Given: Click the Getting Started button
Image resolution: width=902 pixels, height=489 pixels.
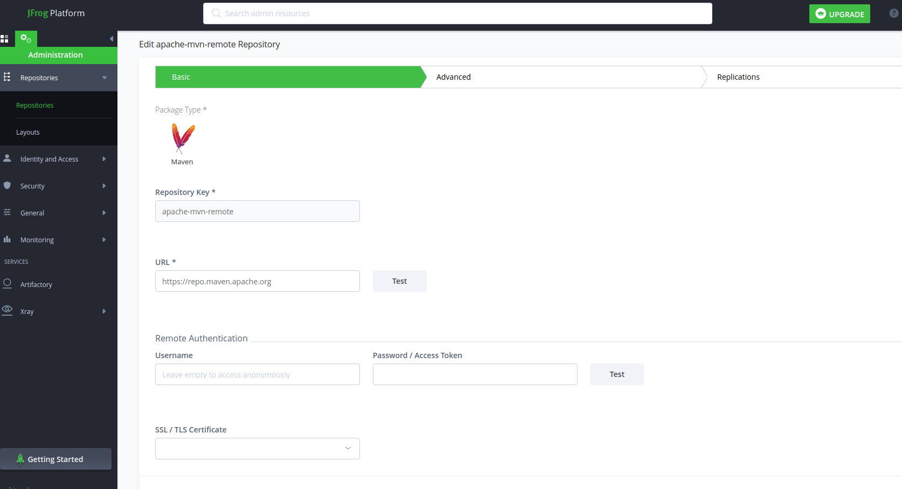Looking at the screenshot, I should [x=56, y=459].
